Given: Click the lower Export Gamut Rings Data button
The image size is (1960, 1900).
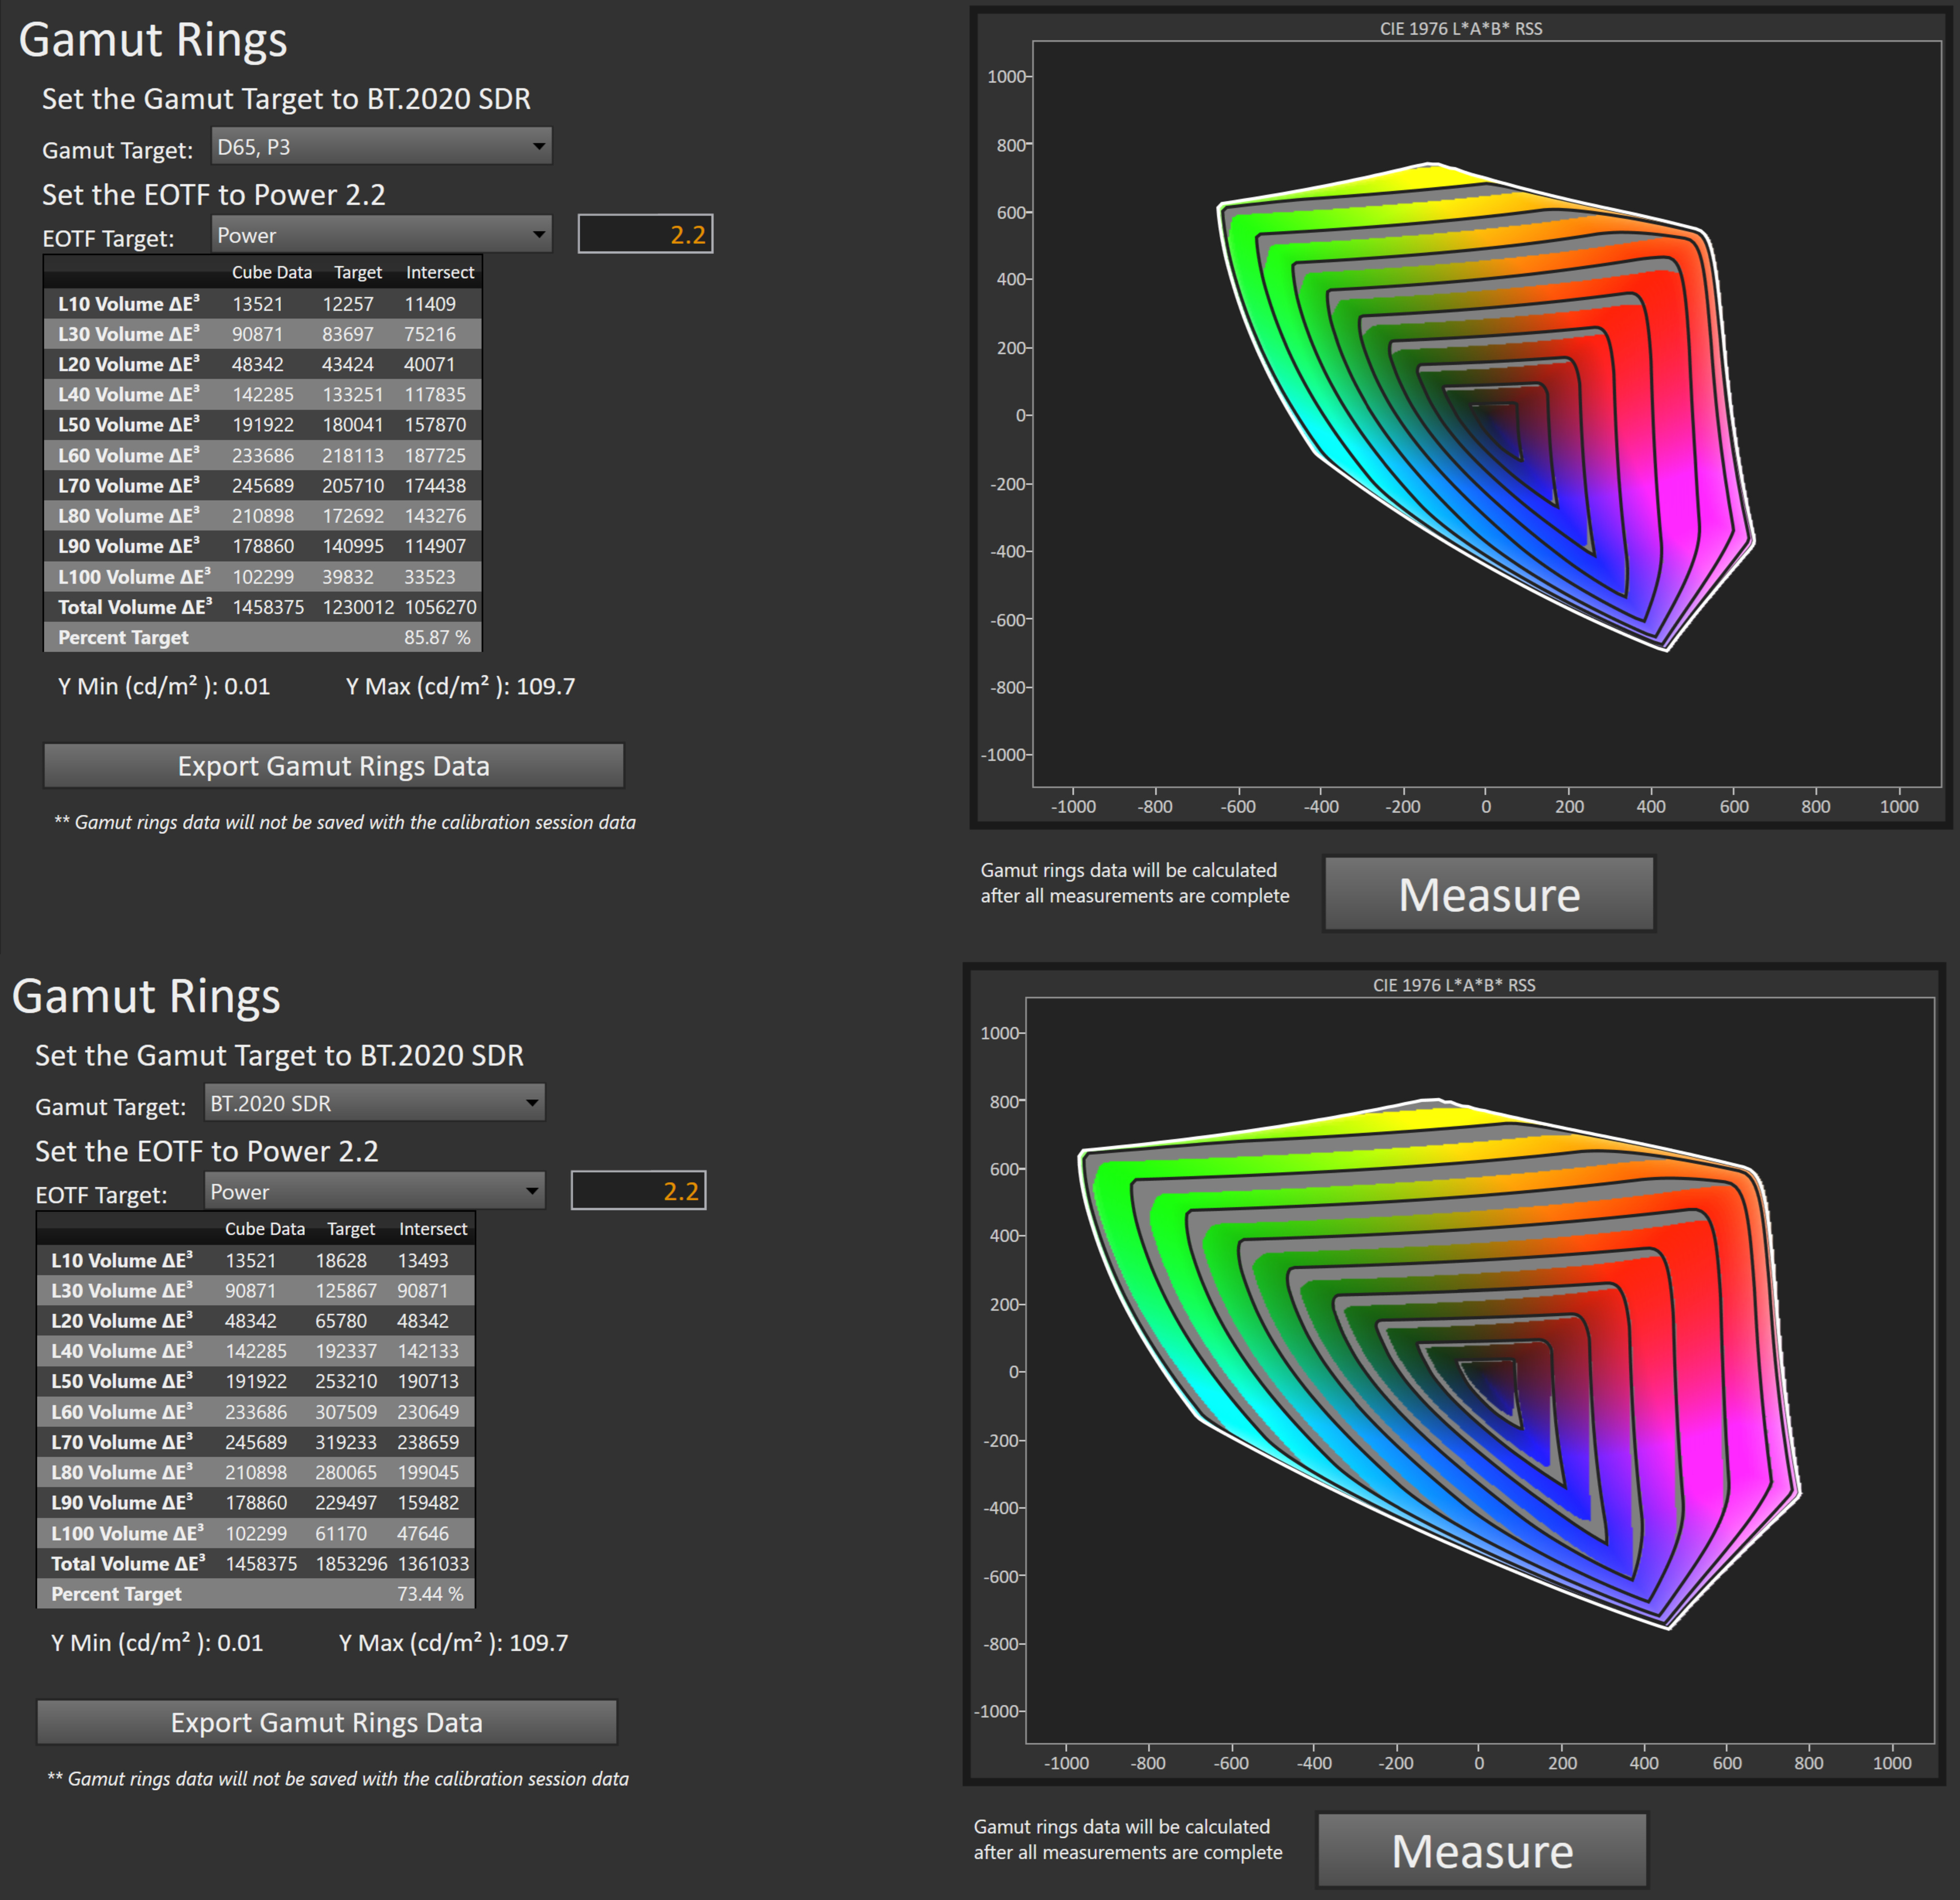Looking at the screenshot, I should [327, 1722].
